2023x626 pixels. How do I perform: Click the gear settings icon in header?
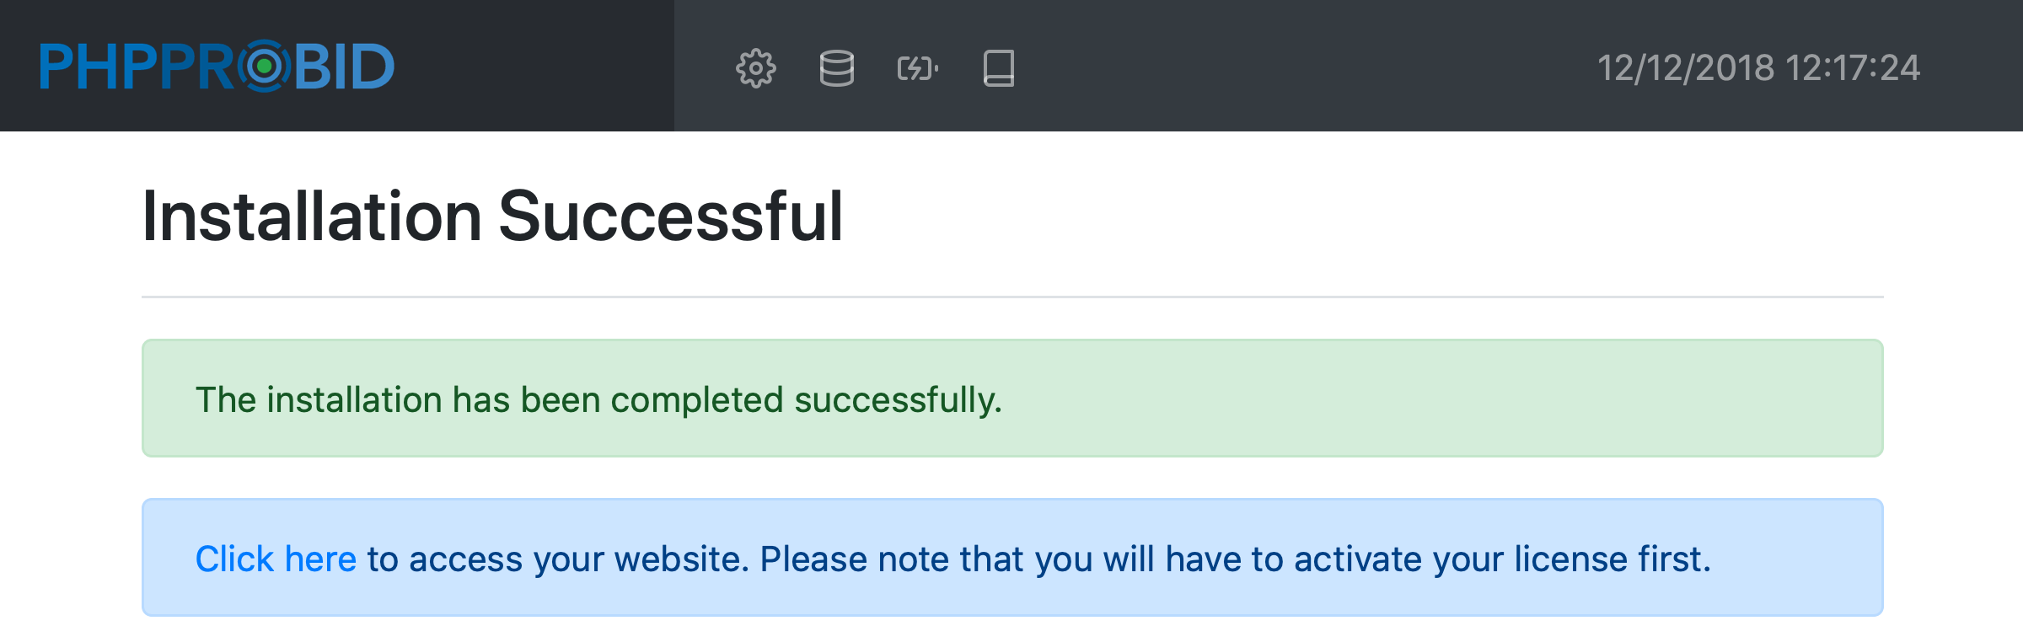(x=755, y=68)
